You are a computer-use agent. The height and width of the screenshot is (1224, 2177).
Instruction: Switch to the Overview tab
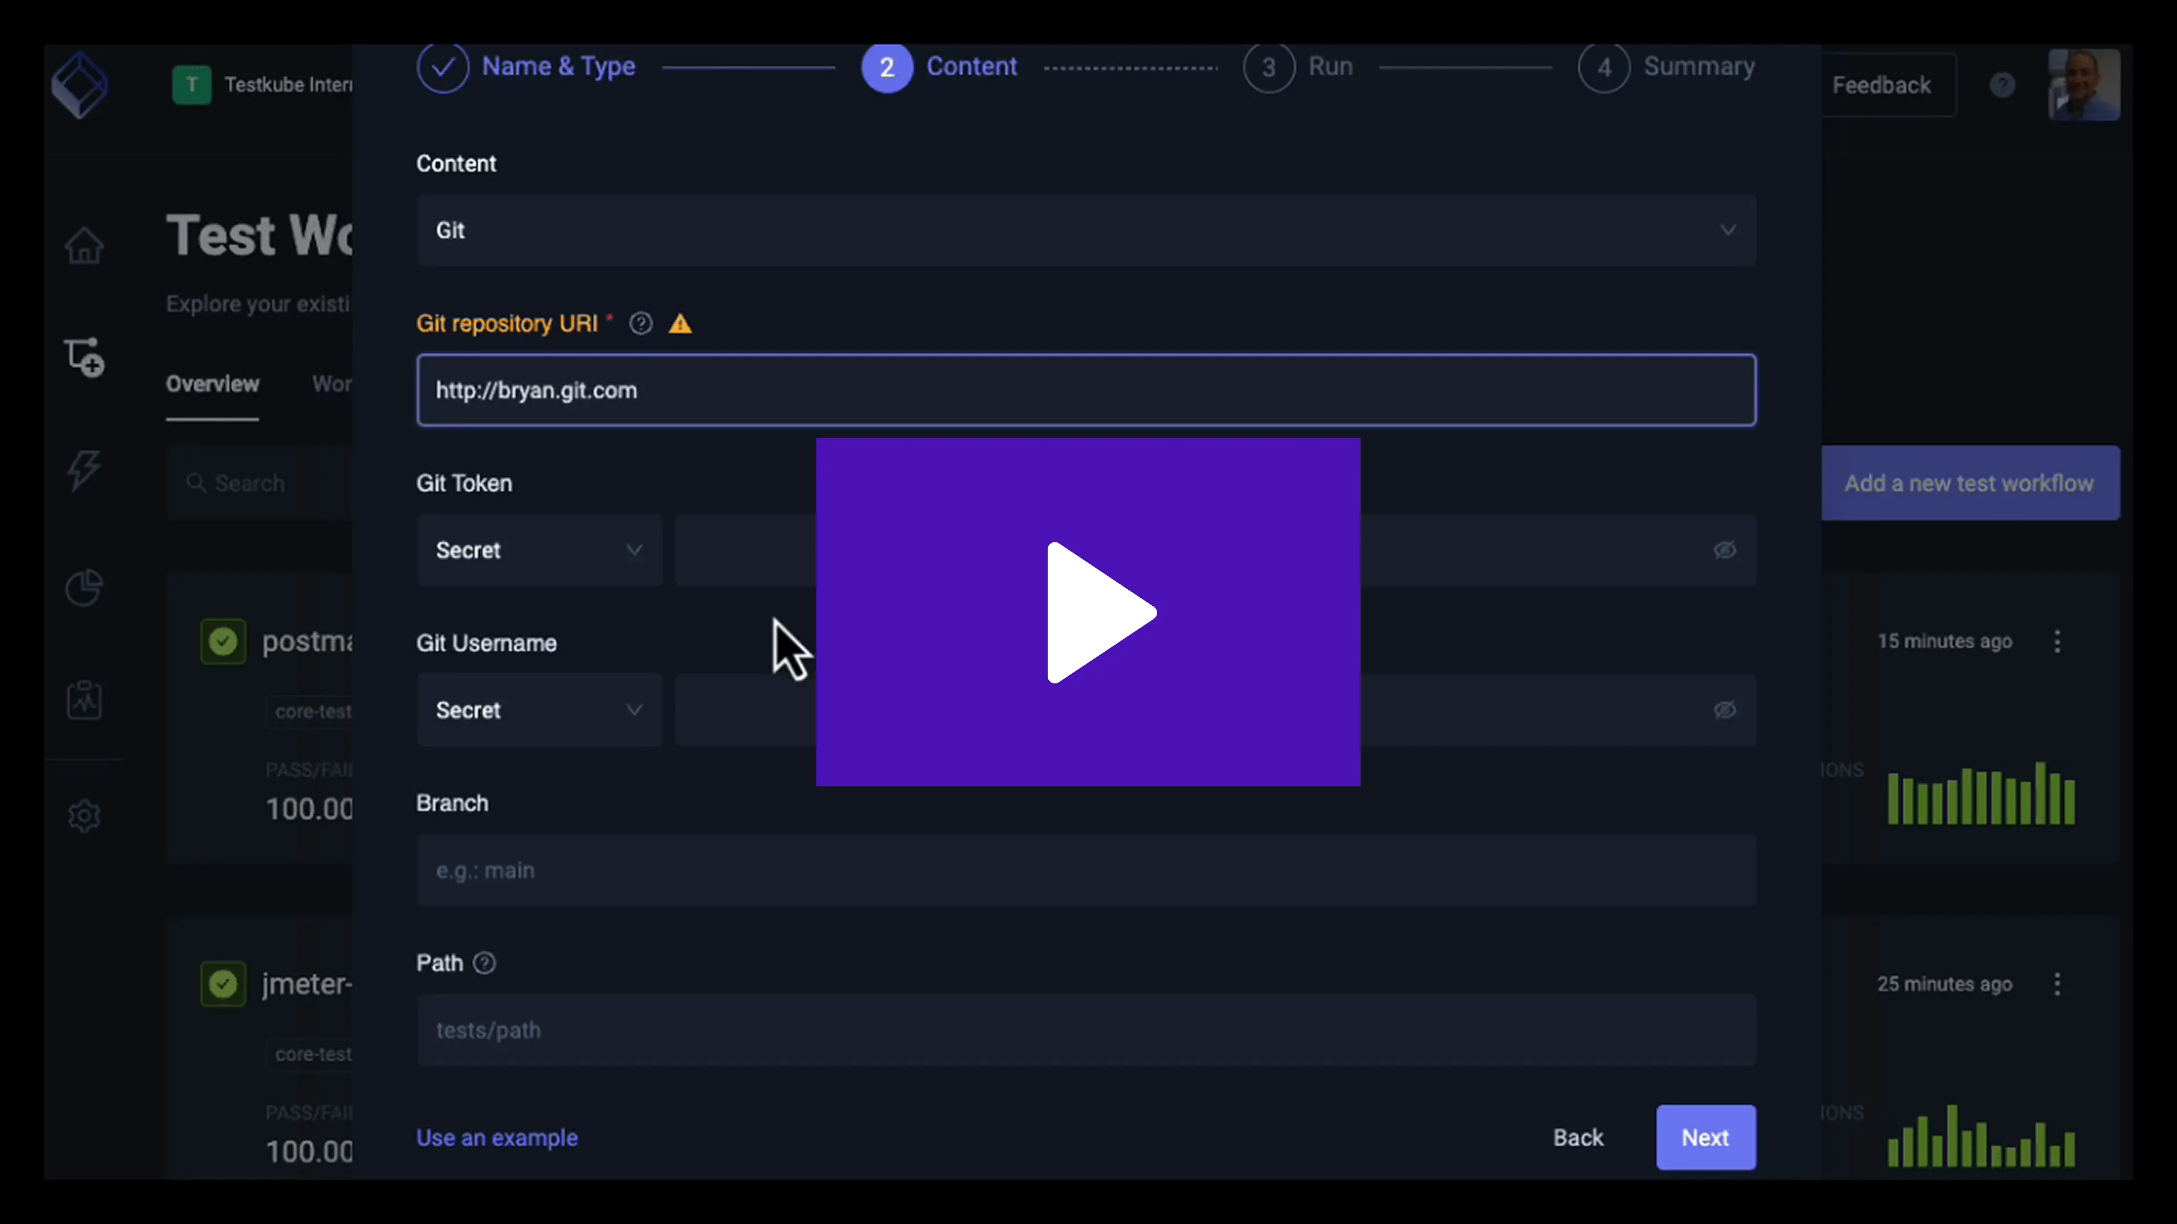pyautogui.click(x=212, y=384)
